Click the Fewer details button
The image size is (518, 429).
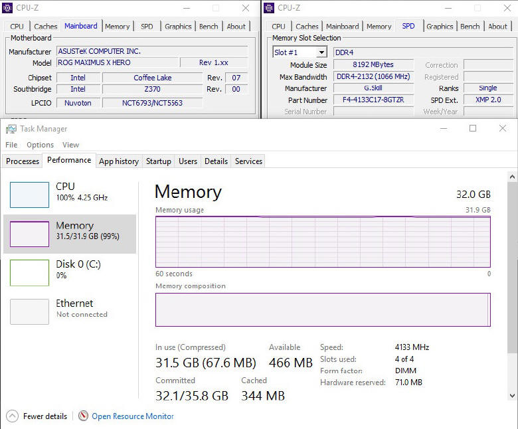[37, 416]
